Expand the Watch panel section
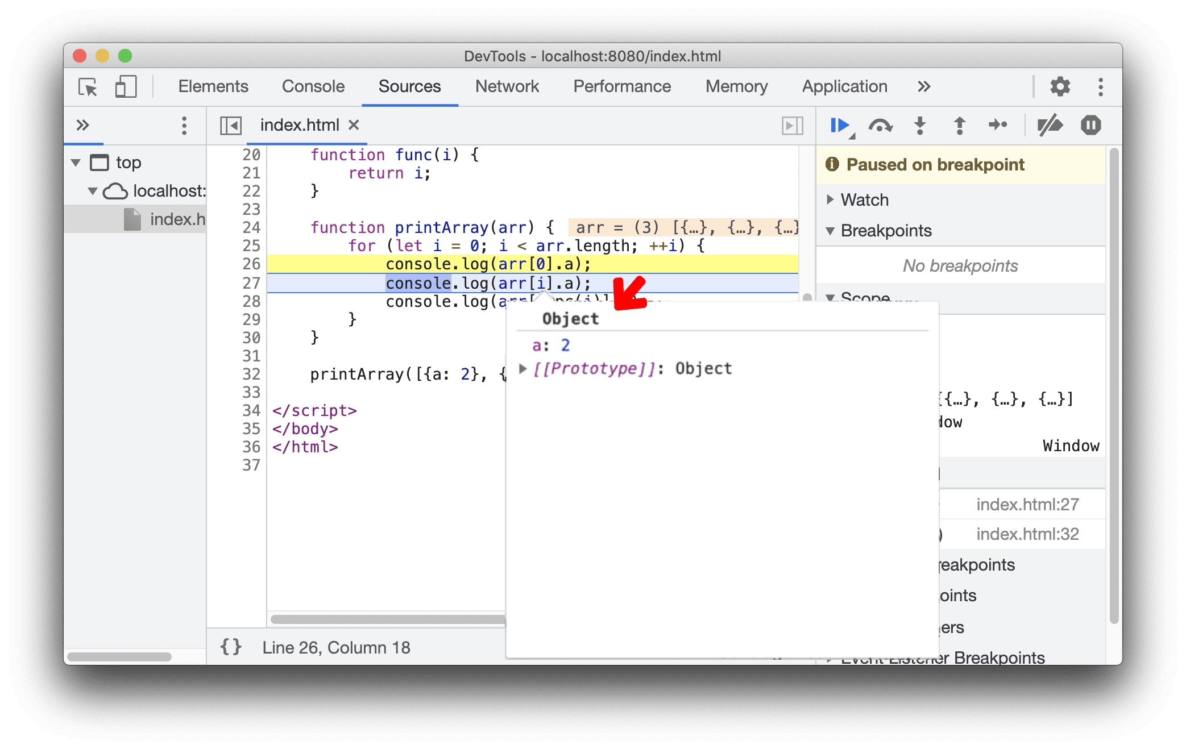The width and height of the screenshot is (1186, 749). click(830, 198)
